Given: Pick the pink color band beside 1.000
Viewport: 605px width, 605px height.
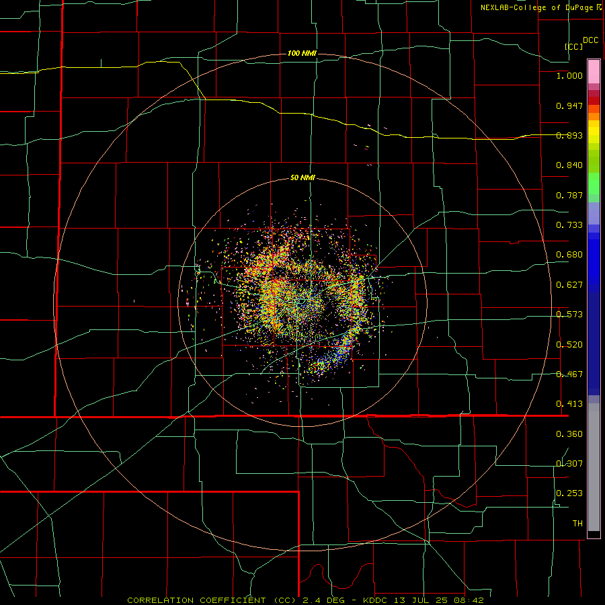Looking at the screenshot, I should (x=594, y=72).
